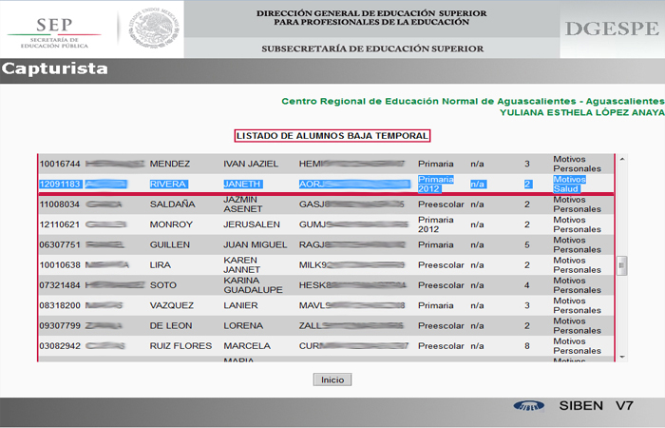The image size is (665, 428).
Task: Click the list scrollbar down arrow
Action: coord(621,357)
